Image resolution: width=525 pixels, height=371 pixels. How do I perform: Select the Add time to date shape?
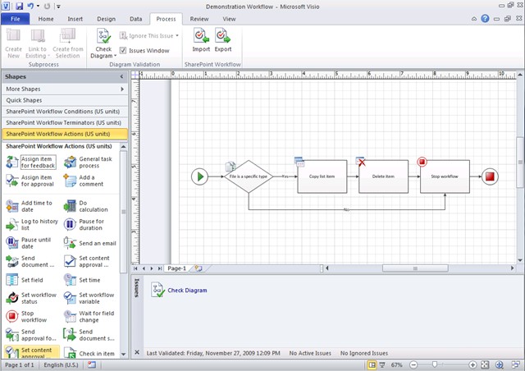tap(30, 206)
